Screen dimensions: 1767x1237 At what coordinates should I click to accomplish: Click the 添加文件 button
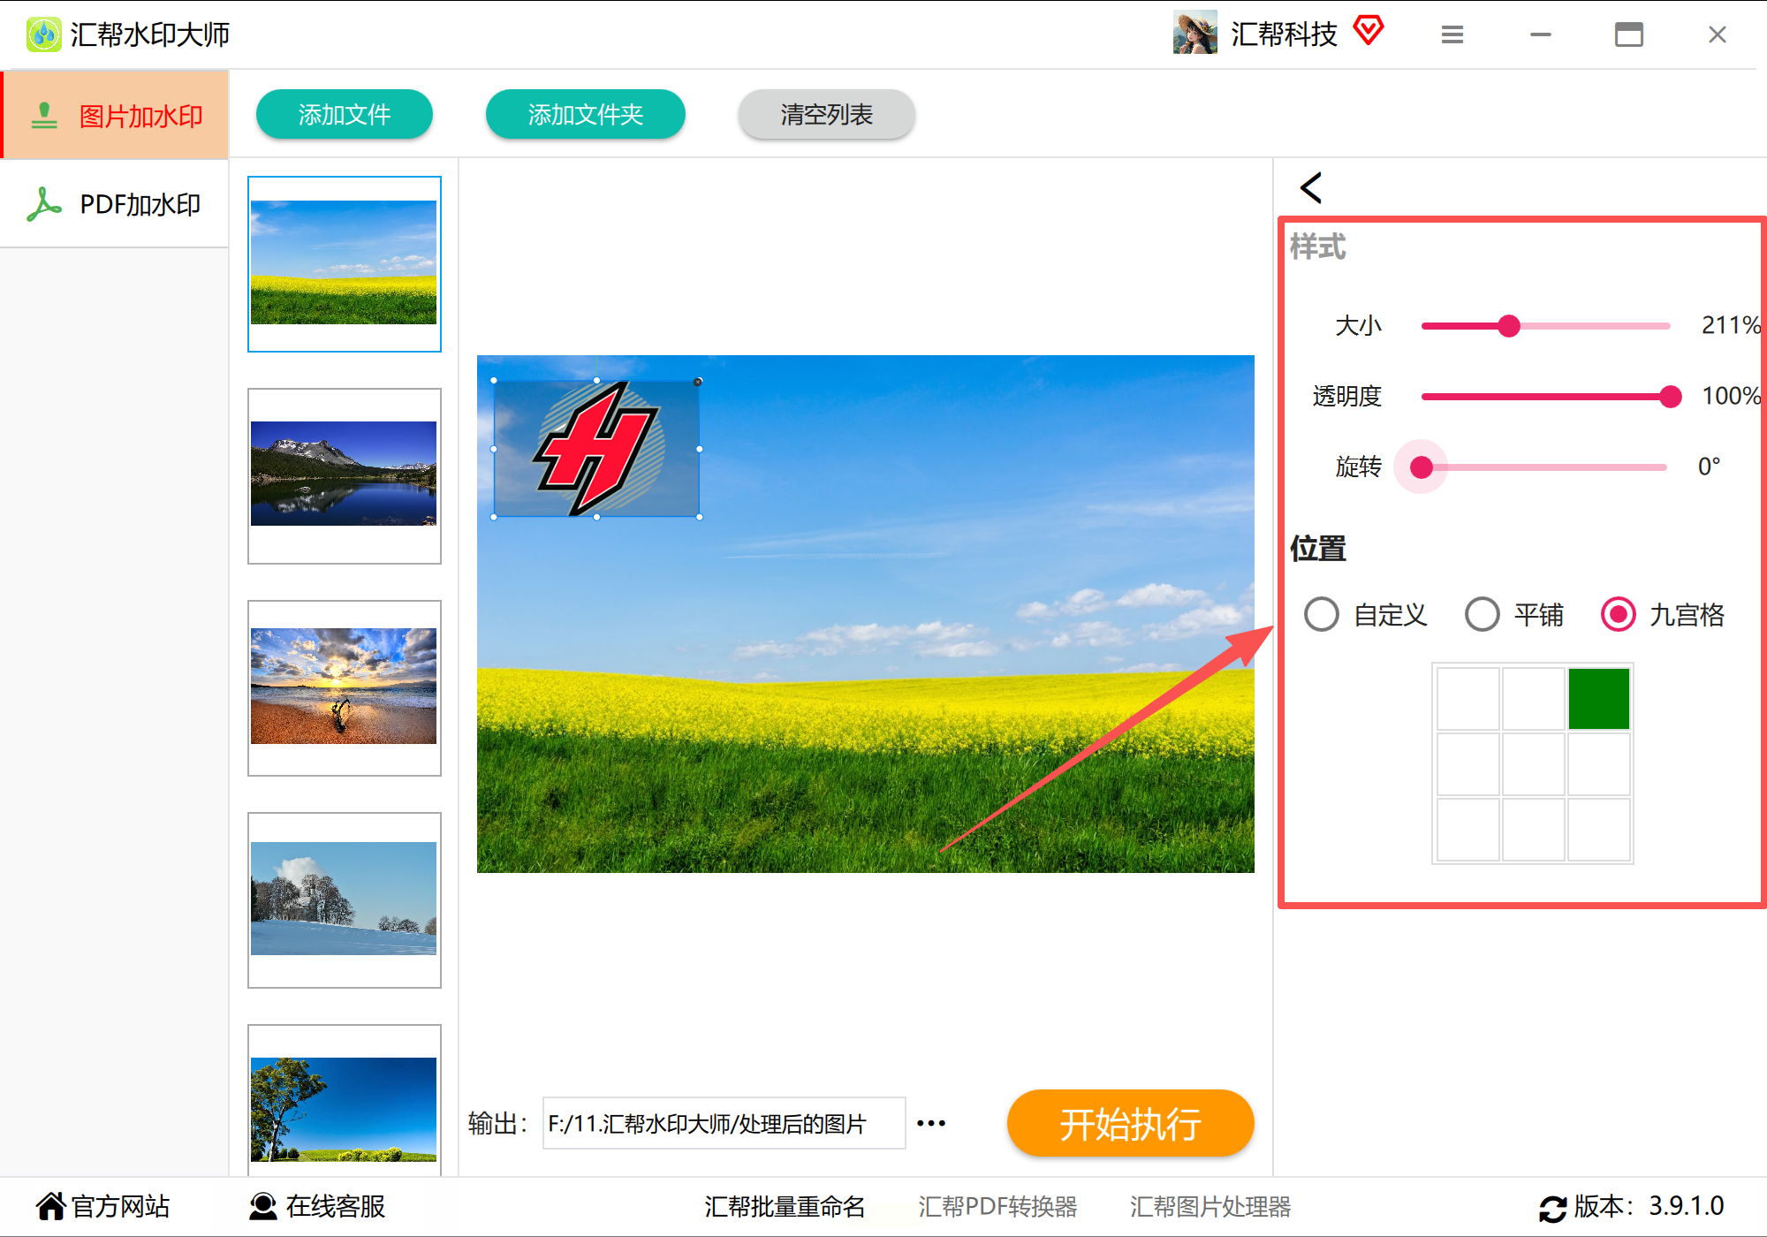[344, 114]
